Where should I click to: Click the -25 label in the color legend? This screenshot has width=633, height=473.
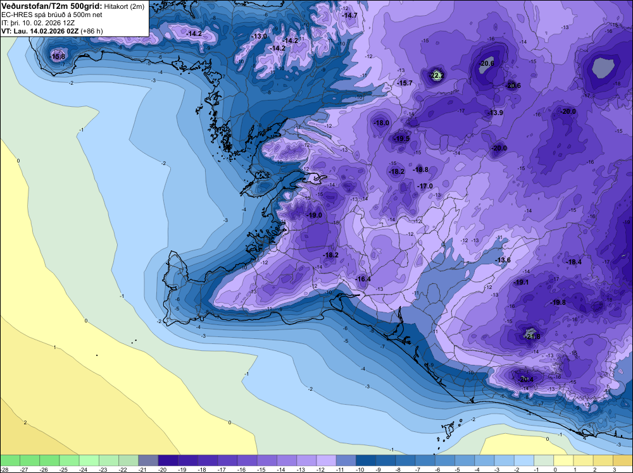click(x=64, y=469)
